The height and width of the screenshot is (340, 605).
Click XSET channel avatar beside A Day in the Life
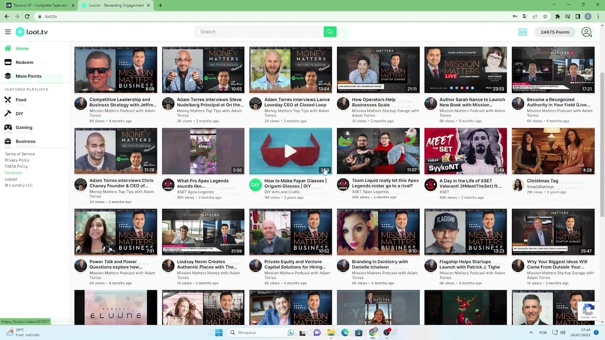click(x=430, y=185)
